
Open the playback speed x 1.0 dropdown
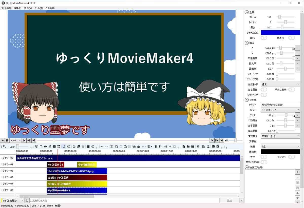click(16, 140)
